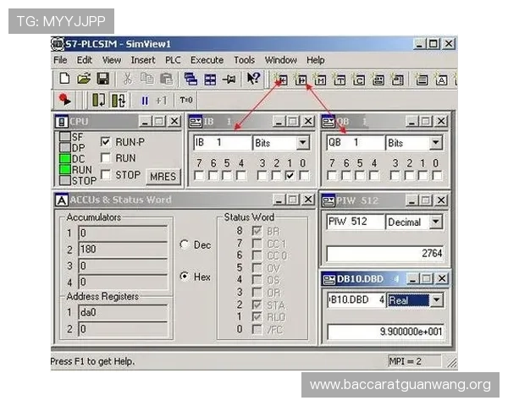Select Continuous Scan execution mode
Viewport: 508px width, 406px height.
tap(119, 100)
